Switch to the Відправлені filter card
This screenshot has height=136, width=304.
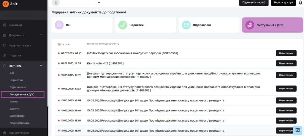point(209,25)
